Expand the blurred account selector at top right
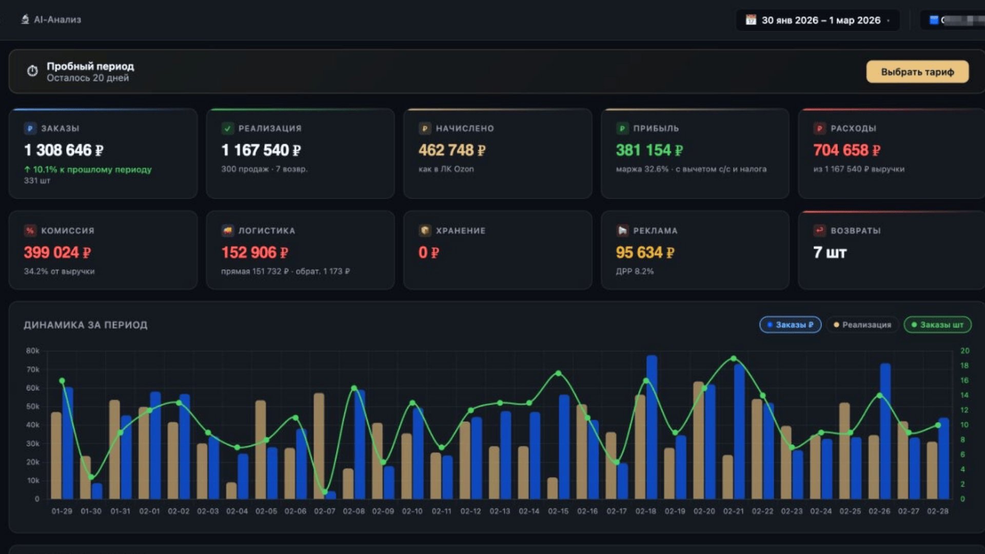Screen dimensions: 985x554 click(954, 20)
